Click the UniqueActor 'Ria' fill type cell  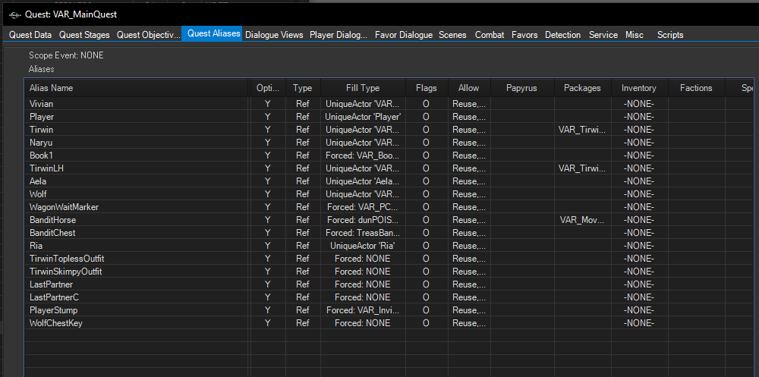(x=363, y=245)
